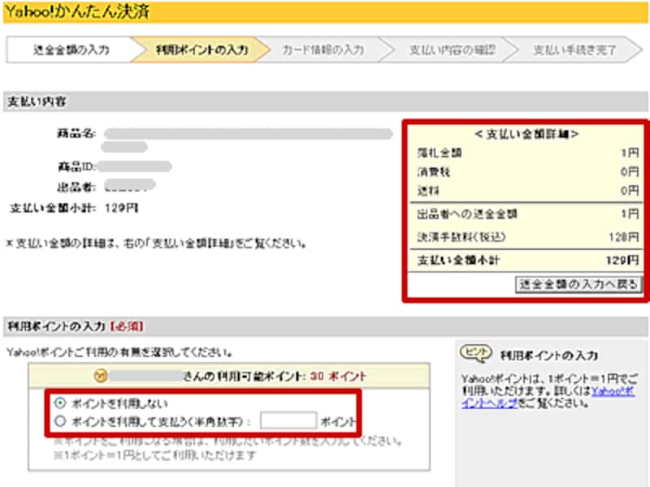Click the hint speech-bubble icon
Screen dimensions: 650x487
click(x=476, y=353)
